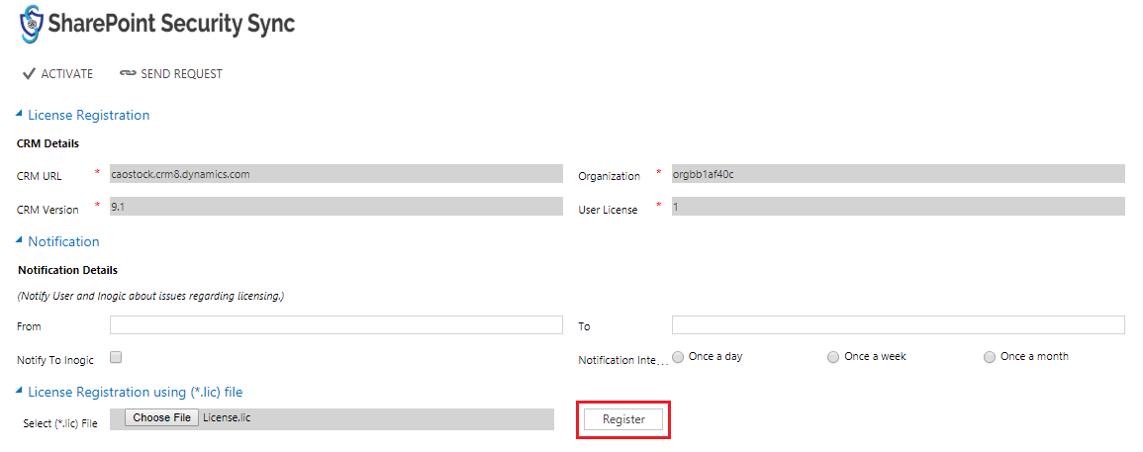Click the Organization field
Screen dimensions: 1143x452
(899, 173)
